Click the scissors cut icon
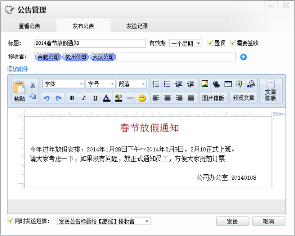Image resolution: width=295 pixels, height=236 pixels. click(32, 85)
